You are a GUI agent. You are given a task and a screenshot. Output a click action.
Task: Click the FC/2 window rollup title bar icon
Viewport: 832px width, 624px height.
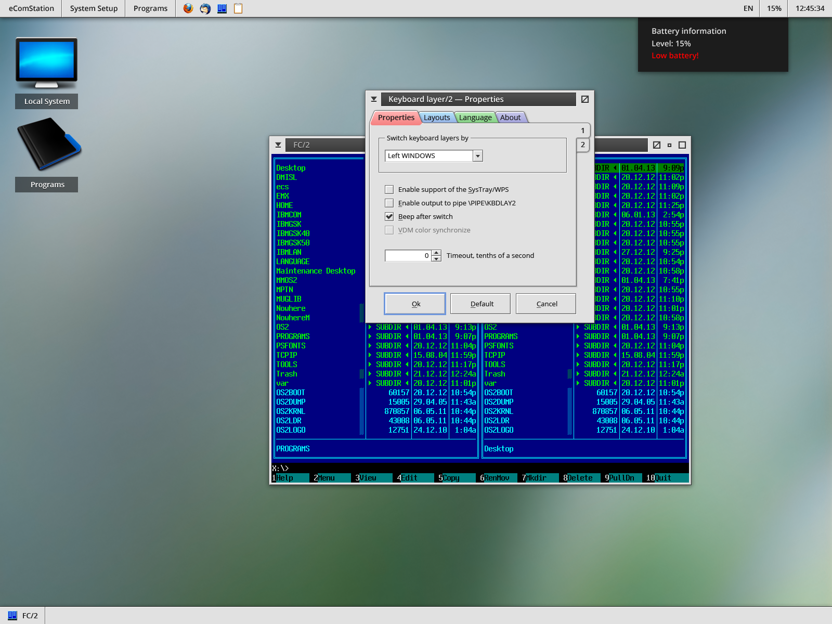(x=657, y=145)
